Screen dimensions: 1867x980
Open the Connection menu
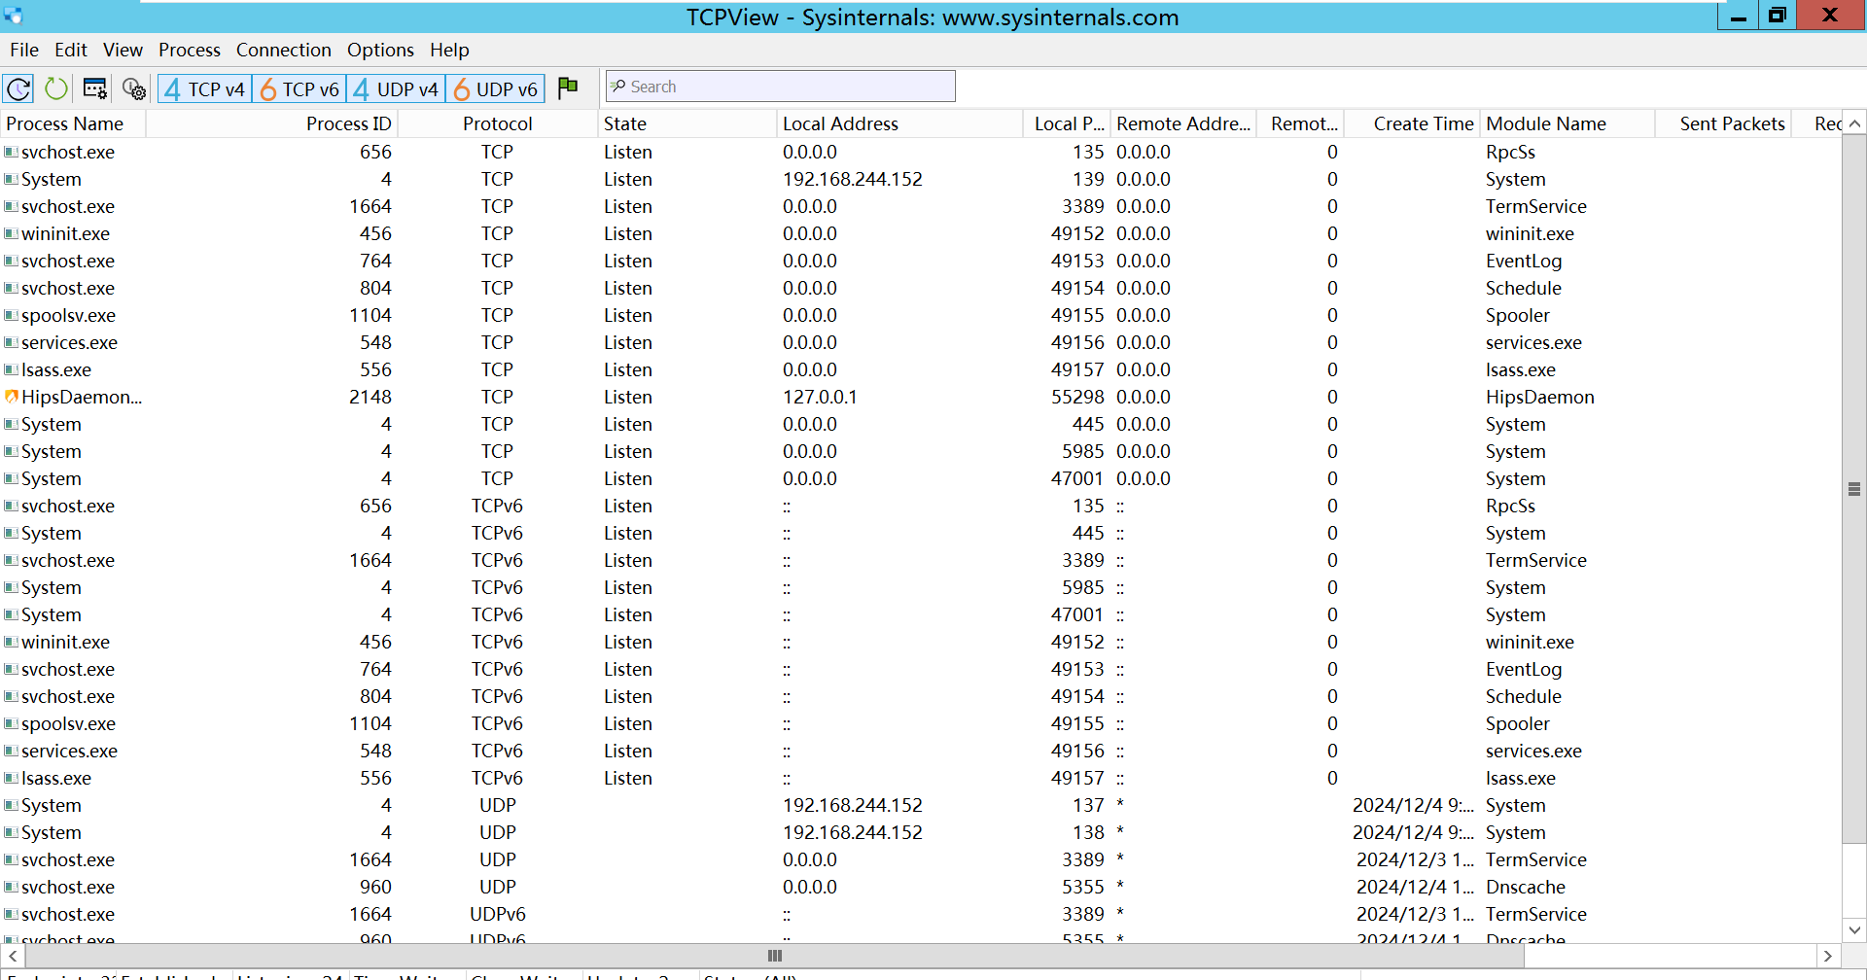(x=284, y=50)
